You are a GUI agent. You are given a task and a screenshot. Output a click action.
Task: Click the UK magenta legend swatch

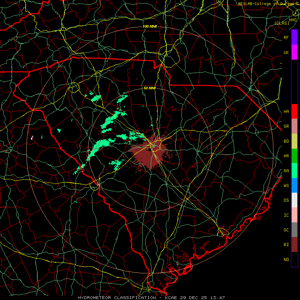pyautogui.click(x=294, y=52)
